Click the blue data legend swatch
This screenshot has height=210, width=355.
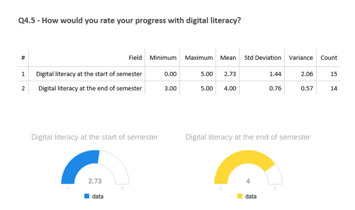click(x=87, y=196)
